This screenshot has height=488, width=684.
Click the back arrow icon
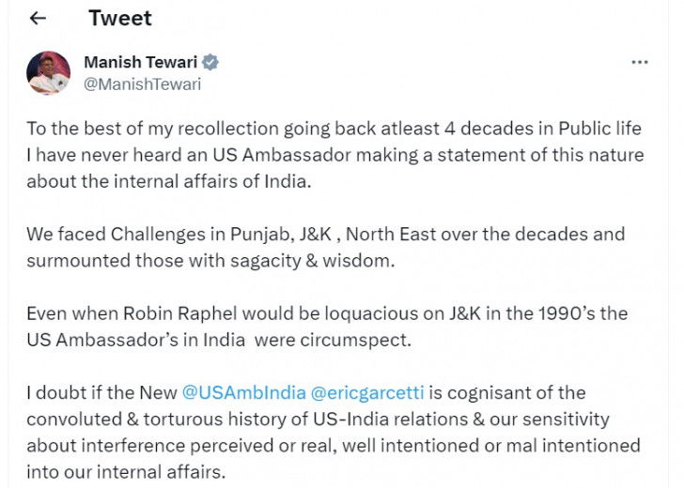(38, 19)
